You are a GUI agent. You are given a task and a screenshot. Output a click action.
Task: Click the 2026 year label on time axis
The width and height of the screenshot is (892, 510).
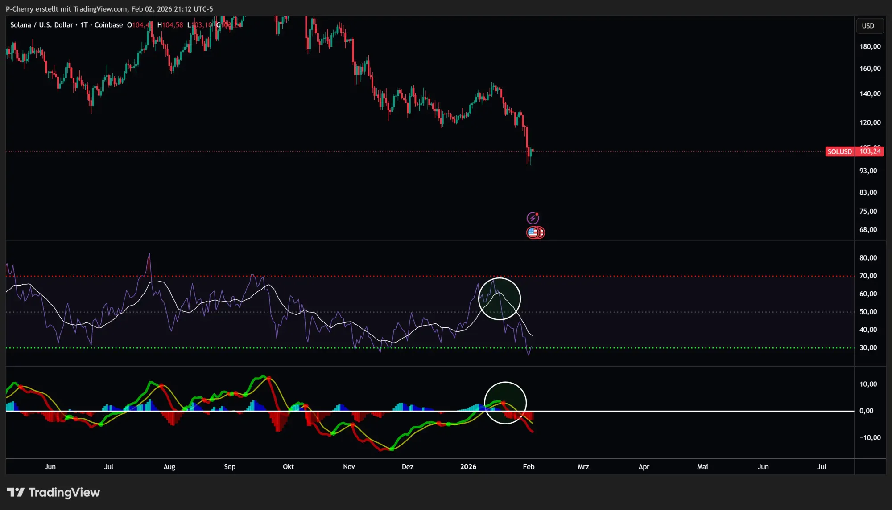pyautogui.click(x=468, y=467)
